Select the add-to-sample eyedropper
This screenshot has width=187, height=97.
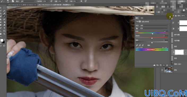click(x=140, y=45)
